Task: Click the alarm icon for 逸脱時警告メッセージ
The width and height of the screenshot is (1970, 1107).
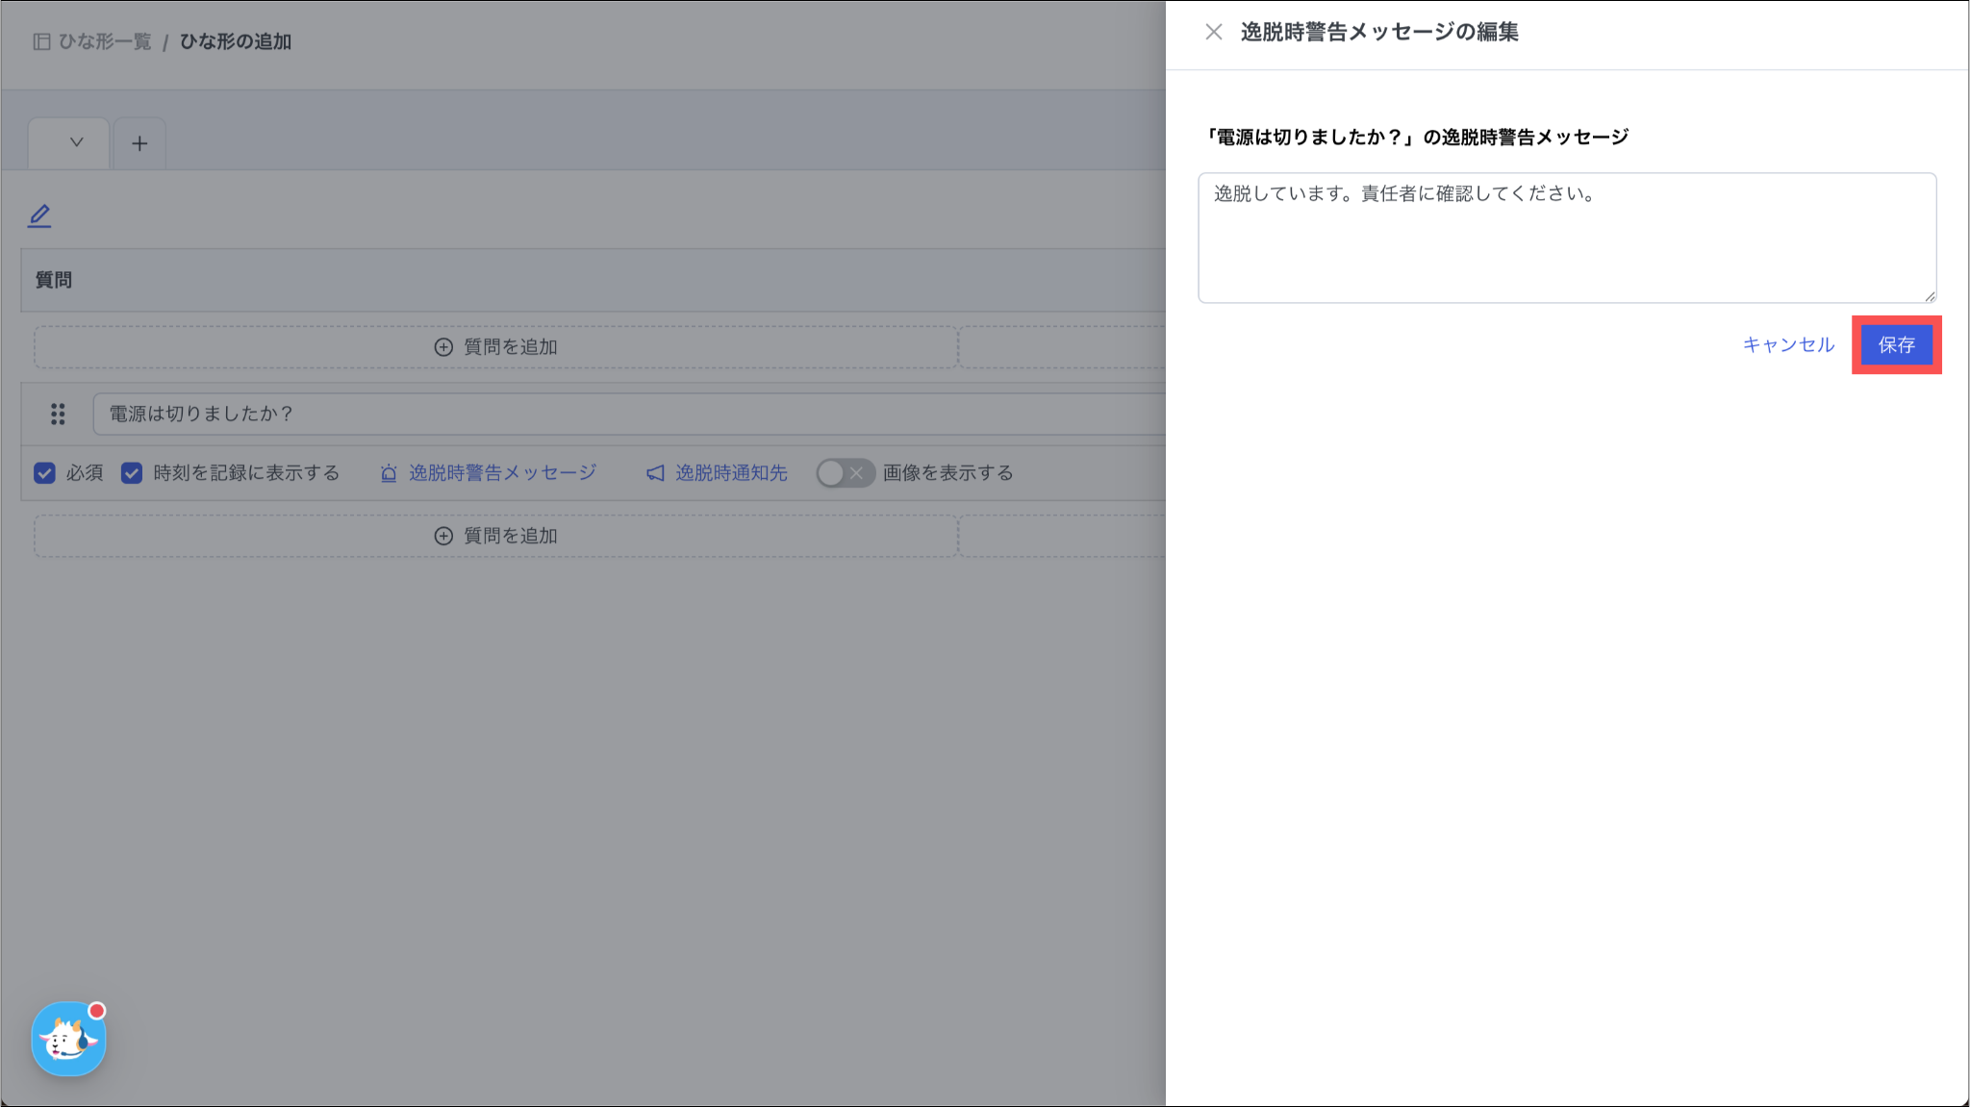Action: tap(389, 473)
